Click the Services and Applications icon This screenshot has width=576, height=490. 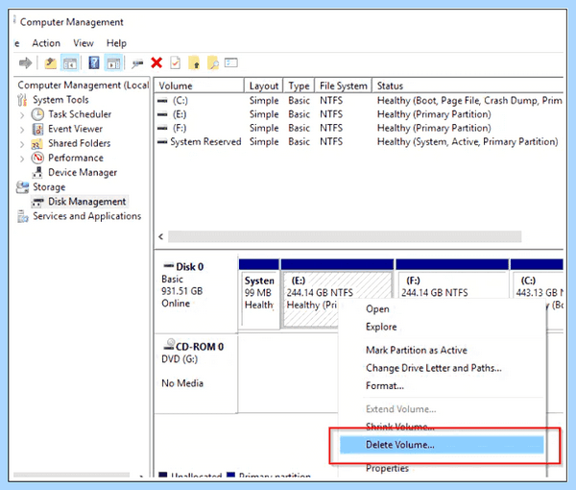coord(22,216)
